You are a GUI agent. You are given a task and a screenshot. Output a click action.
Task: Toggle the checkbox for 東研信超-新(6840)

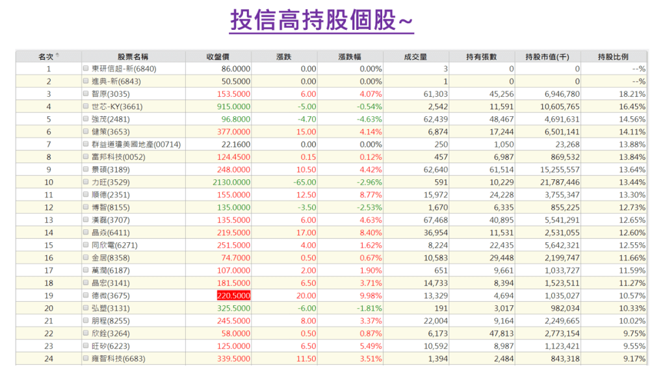click(86, 68)
